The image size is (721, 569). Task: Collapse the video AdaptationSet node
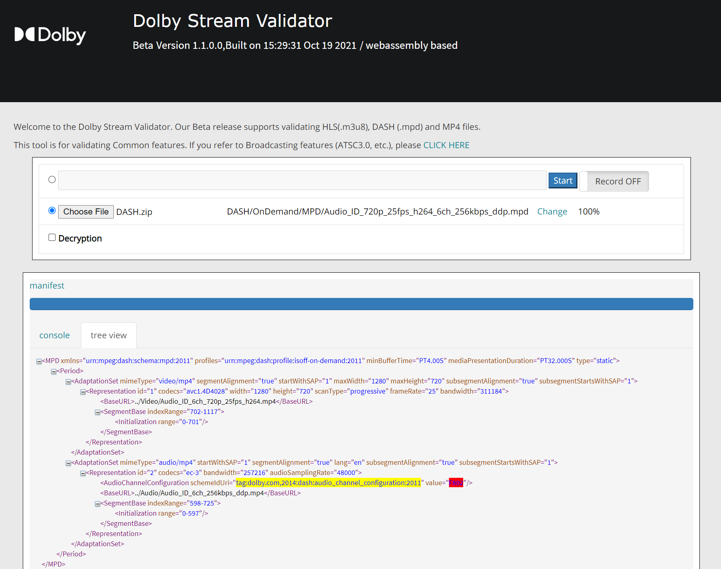68,381
